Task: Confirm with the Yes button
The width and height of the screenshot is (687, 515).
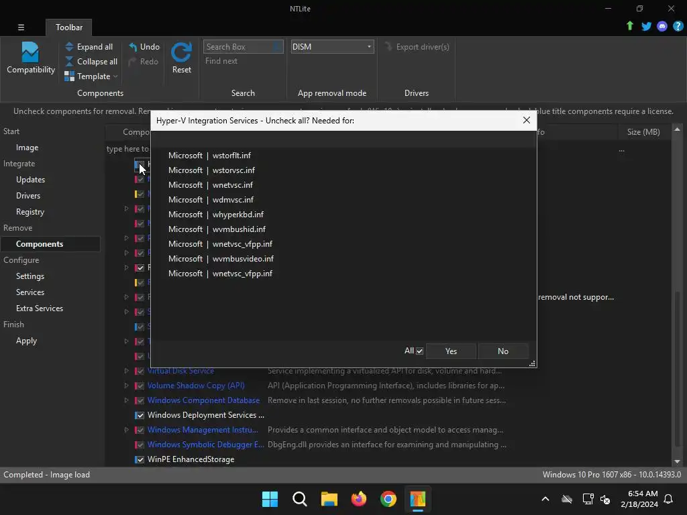Action: [451, 351]
